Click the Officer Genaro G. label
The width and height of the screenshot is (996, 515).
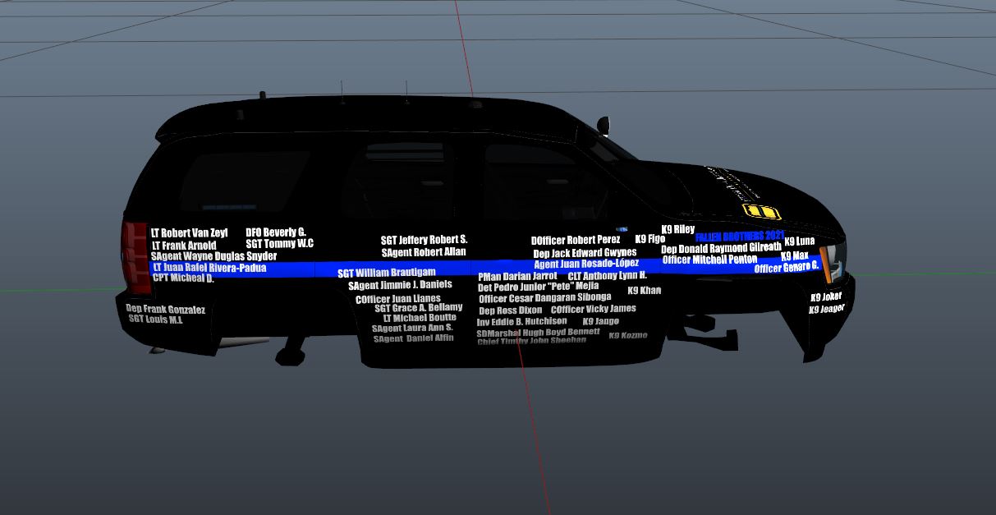pos(786,268)
